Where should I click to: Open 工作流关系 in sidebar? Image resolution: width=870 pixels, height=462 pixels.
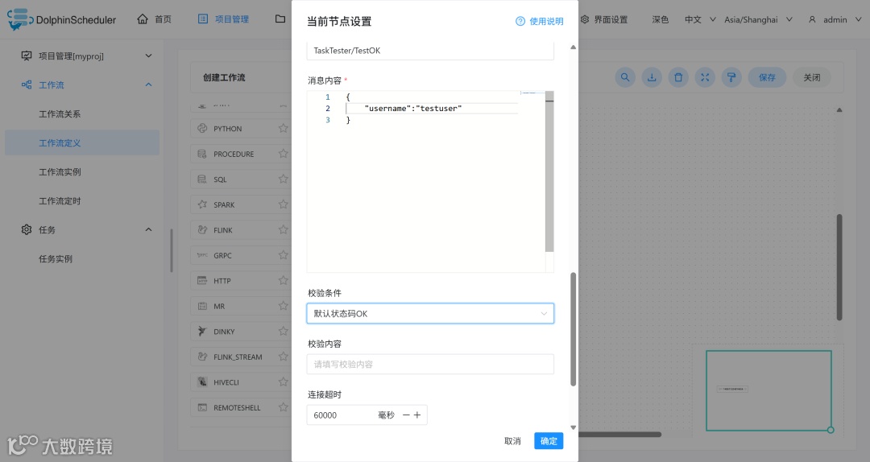pos(60,113)
